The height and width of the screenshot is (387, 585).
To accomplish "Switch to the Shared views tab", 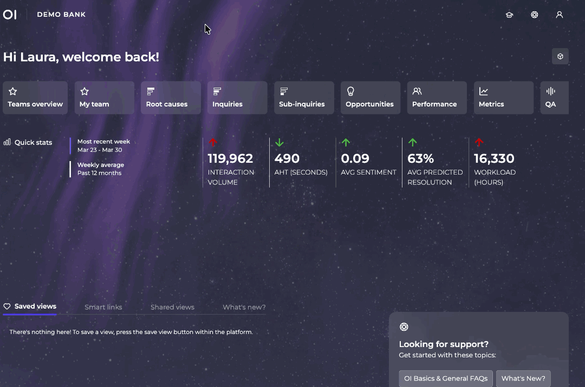I will pos(172,307).
